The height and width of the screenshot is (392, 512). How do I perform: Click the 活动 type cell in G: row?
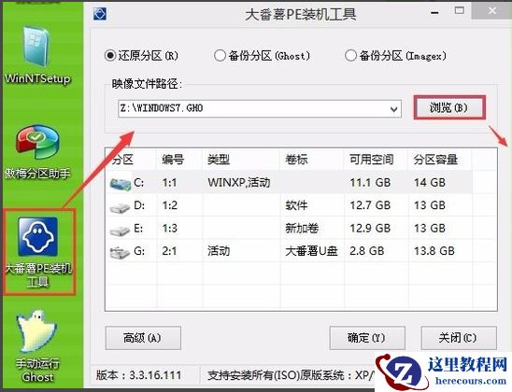[x=219, y=251]
